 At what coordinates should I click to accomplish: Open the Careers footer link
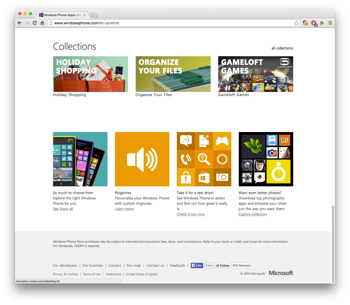[115, 265]
